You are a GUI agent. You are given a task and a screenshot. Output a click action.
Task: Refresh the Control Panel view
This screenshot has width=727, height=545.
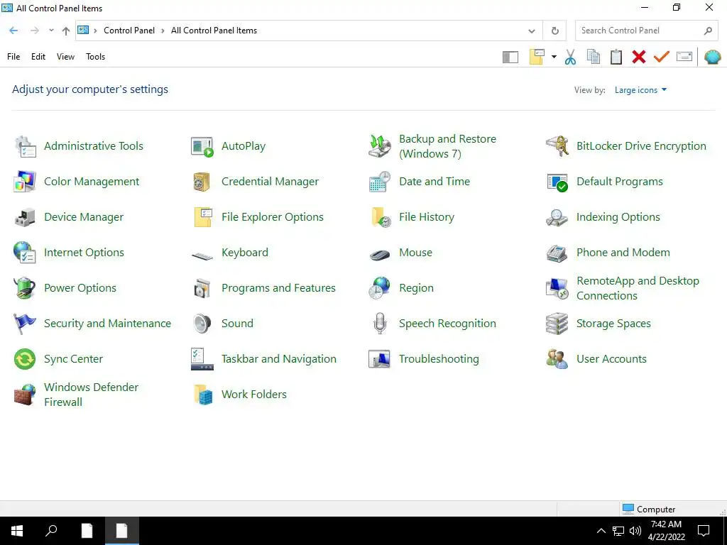[x=555, y=31]
